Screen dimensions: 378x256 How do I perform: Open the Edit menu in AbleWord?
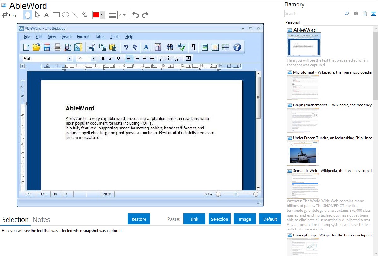(38, 37)
